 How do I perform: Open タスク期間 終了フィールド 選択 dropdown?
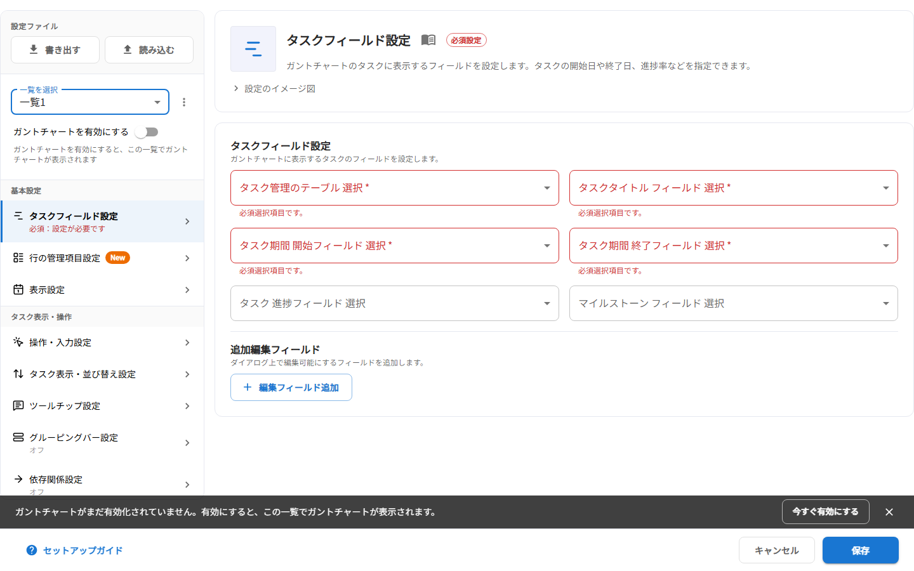(734, 246)
